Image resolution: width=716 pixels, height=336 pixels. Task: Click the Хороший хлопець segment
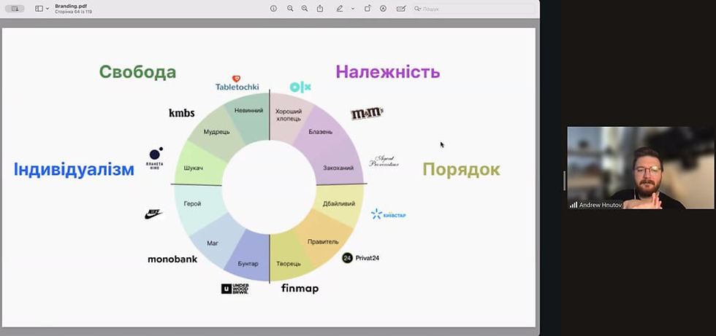(x=288, y=114)
